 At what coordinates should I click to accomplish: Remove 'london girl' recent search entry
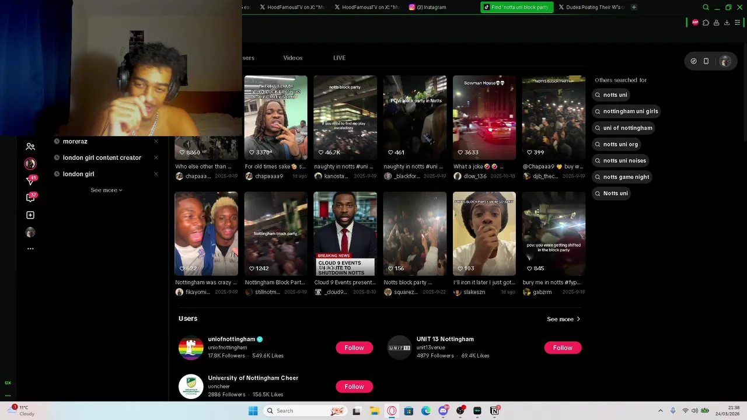[x=156, y=174]
